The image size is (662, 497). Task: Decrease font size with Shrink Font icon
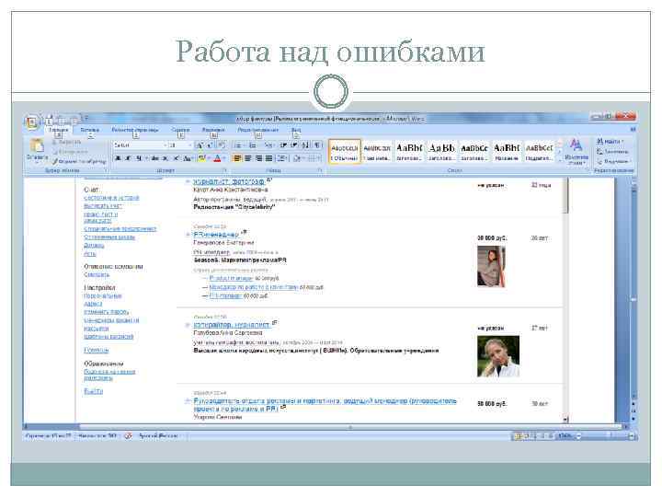[210, 145]
